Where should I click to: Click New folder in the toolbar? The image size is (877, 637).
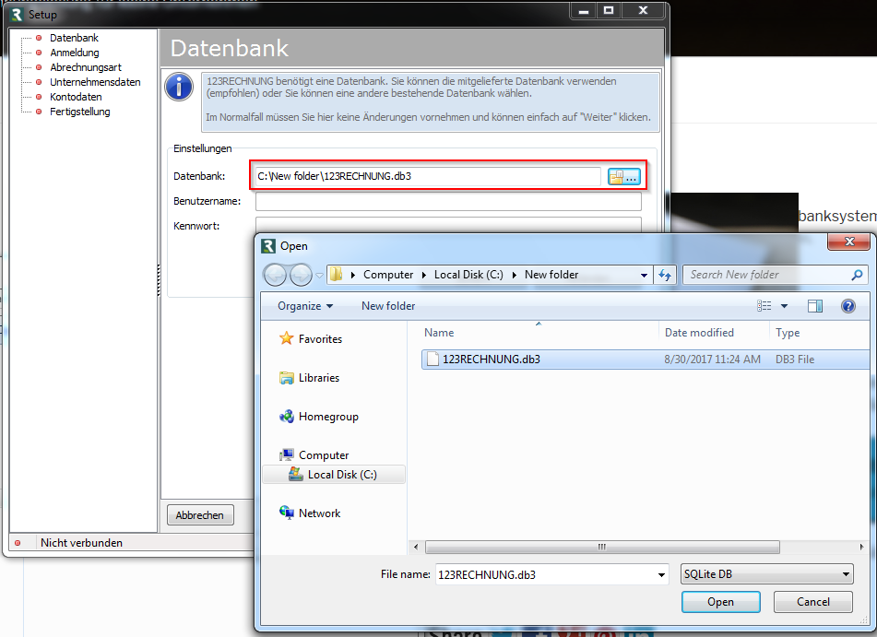(x=388, y=306)
